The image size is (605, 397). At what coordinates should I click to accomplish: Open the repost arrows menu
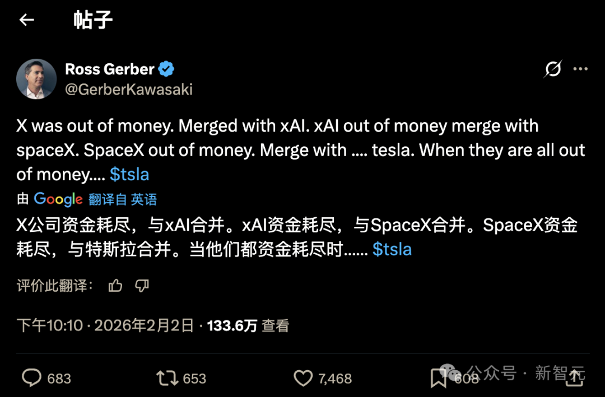click(167, 379)
